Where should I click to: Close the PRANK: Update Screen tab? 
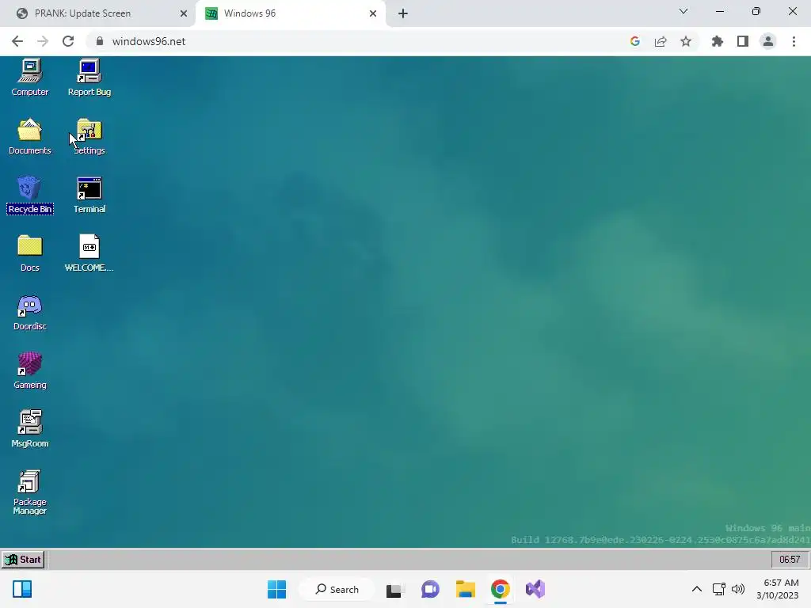click(183, 13)
